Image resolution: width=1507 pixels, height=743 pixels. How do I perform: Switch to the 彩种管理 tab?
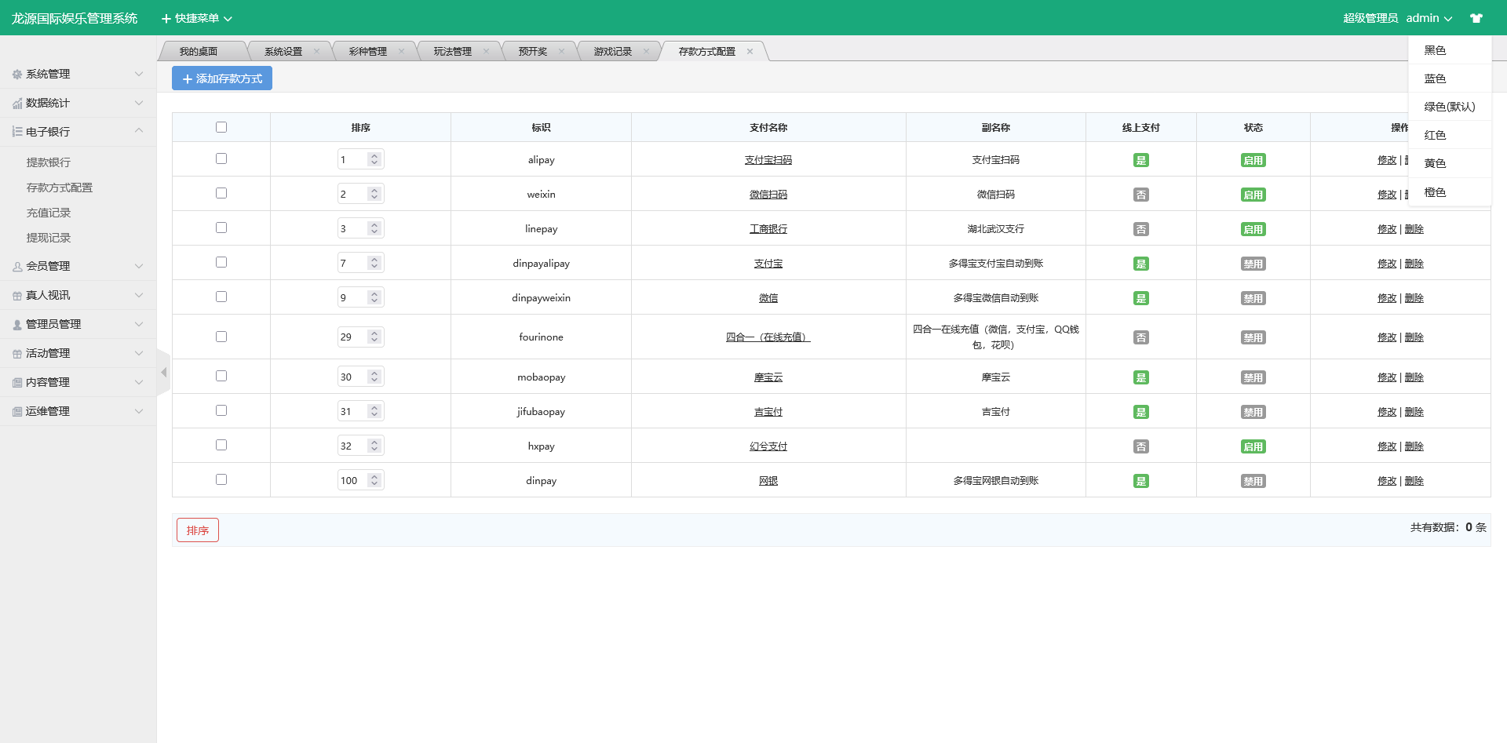click(367, 52)
